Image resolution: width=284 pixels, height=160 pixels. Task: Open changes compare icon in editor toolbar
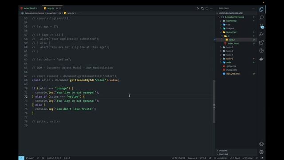pyautogui.click(x=202, y=8)
